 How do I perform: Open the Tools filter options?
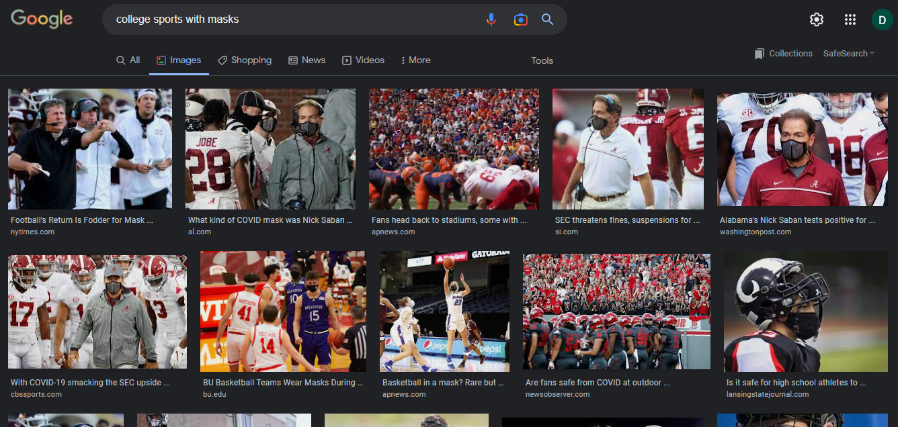click(542, 60)
